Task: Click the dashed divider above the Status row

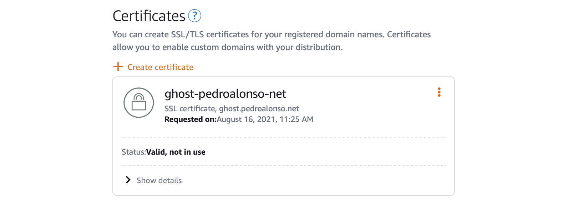Action: coord(284,137)
